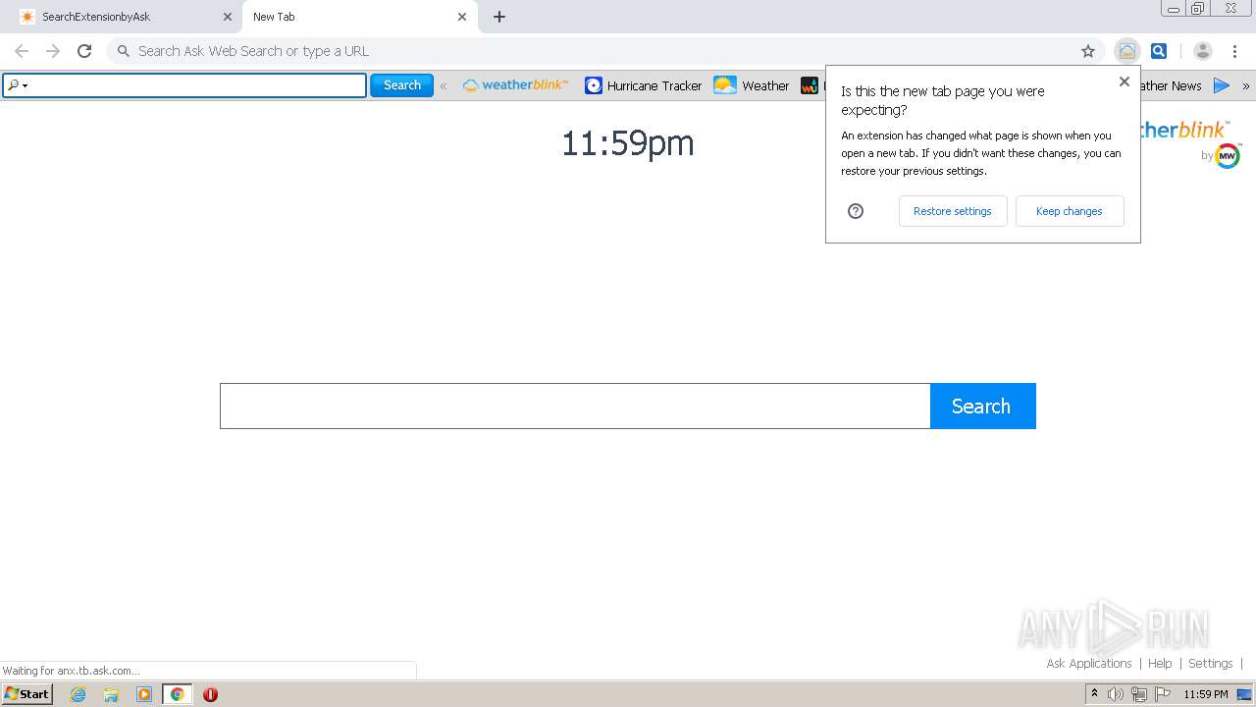
Task: Click the blue play arrow icon
Action: point(1222,85)
